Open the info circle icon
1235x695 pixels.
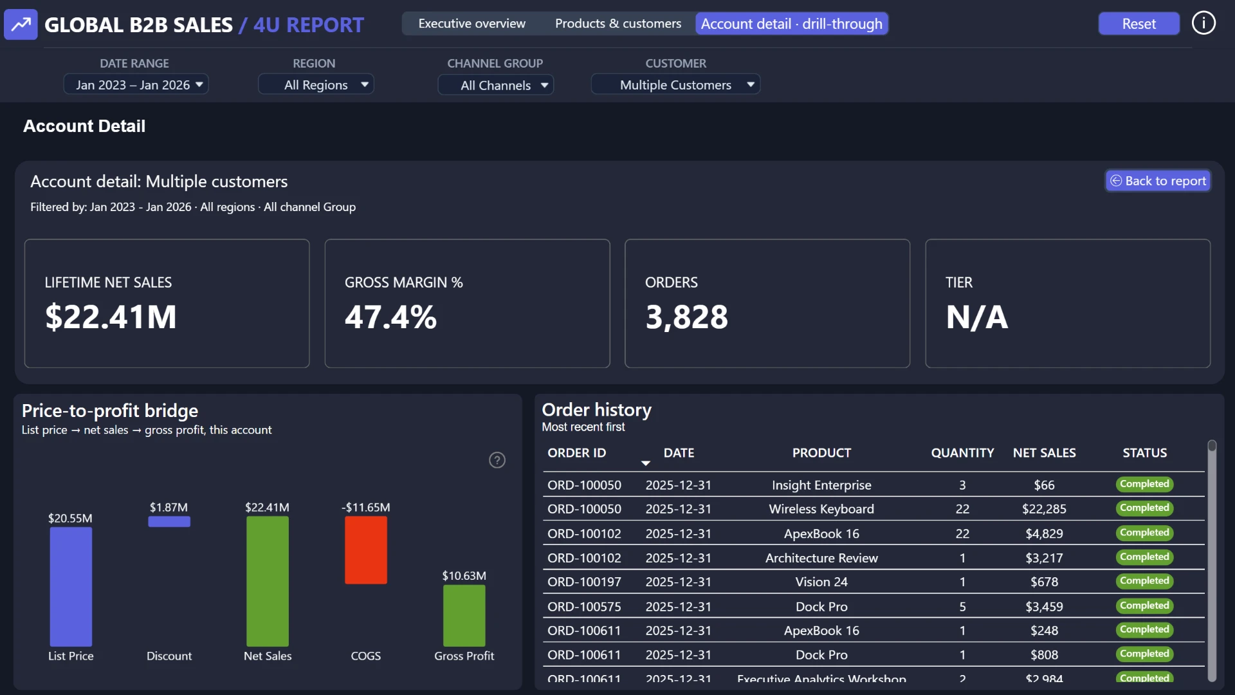tap(1203, 23)
